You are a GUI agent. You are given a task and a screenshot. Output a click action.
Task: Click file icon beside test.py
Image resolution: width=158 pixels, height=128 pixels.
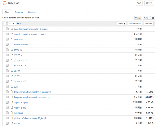(12, 124)
